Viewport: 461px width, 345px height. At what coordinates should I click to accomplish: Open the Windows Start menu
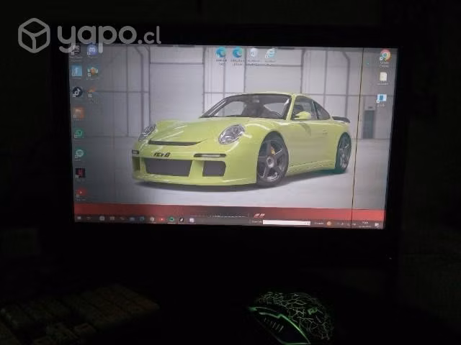pos(79,218)
